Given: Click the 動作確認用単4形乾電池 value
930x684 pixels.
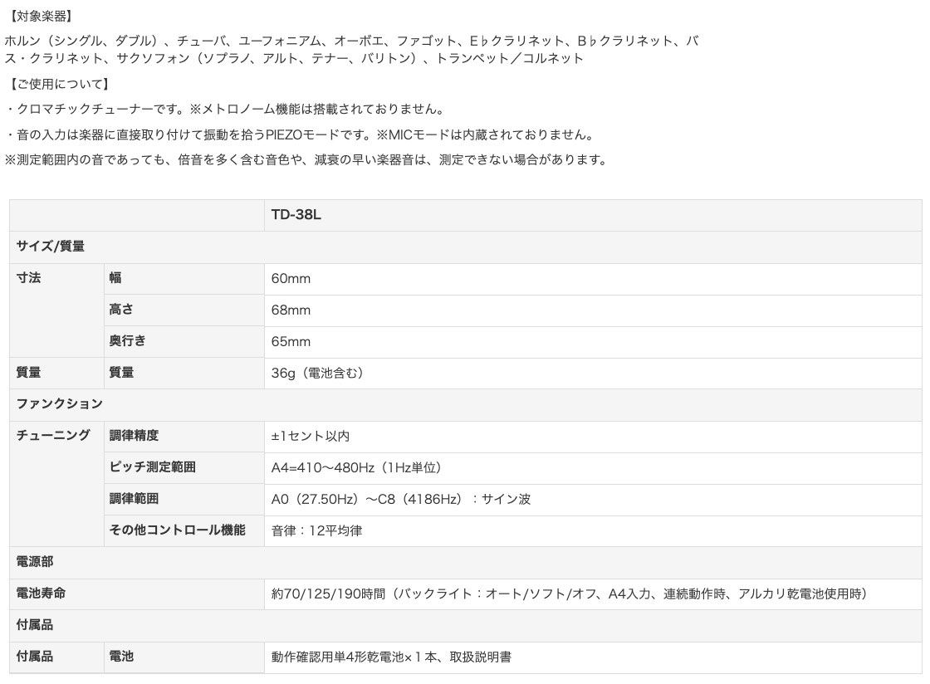Looking at the screenshot, I should tap(391, 657).
